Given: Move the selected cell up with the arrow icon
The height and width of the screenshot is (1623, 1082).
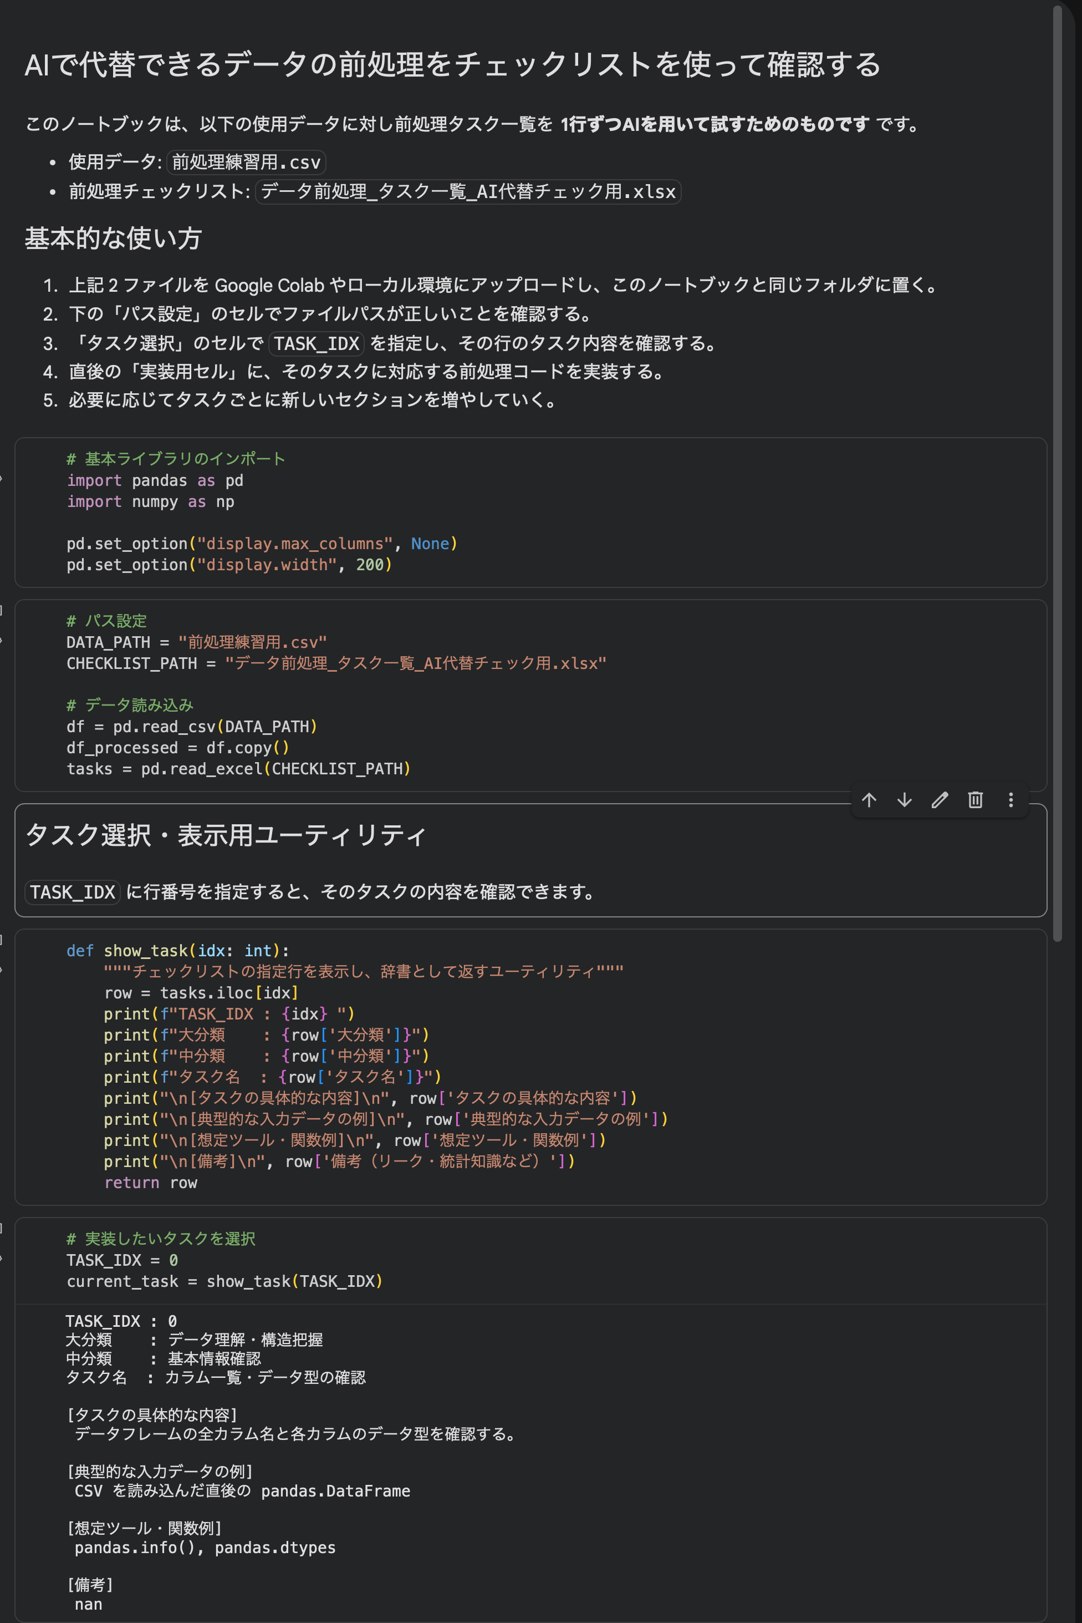Looking at the screenshot, I should click(870, 801).
